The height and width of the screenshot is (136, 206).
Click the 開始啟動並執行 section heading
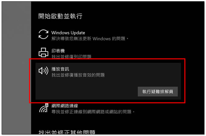pos(60,16)
